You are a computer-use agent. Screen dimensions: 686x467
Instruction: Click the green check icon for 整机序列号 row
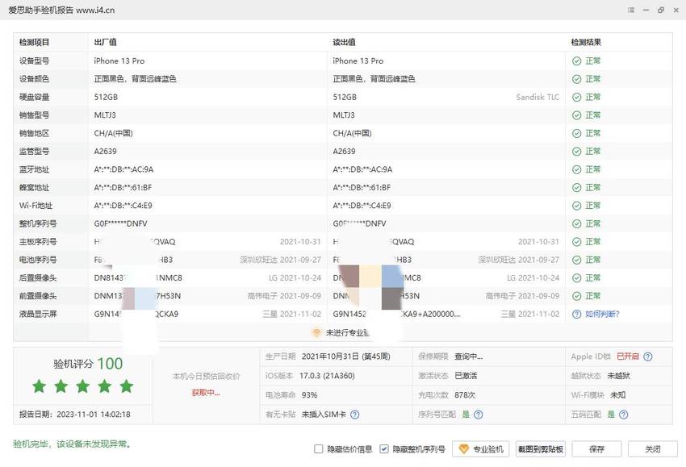pyautogui.click(x=576, y=224)
